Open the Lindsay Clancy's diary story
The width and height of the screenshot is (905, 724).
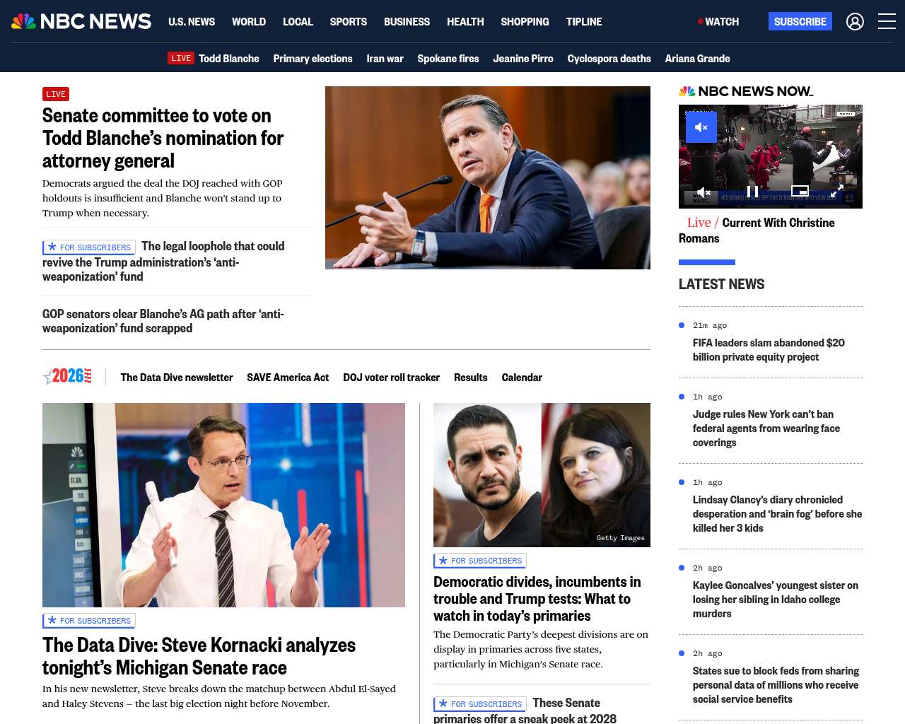point(778,514)
